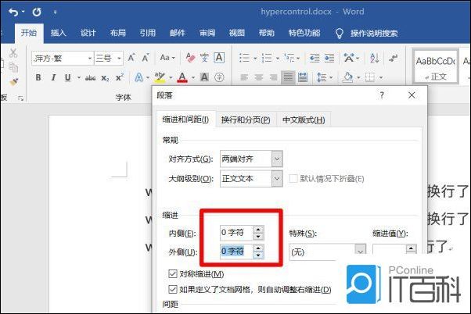Open the 引用 ribbon tab
Viewport: 471px width, 314px height.
[x=148, y=33]
